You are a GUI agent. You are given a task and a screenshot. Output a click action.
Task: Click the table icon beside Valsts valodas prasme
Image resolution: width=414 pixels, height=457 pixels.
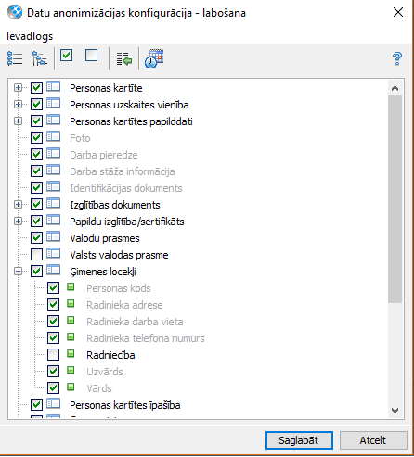(x=54, y=253)
